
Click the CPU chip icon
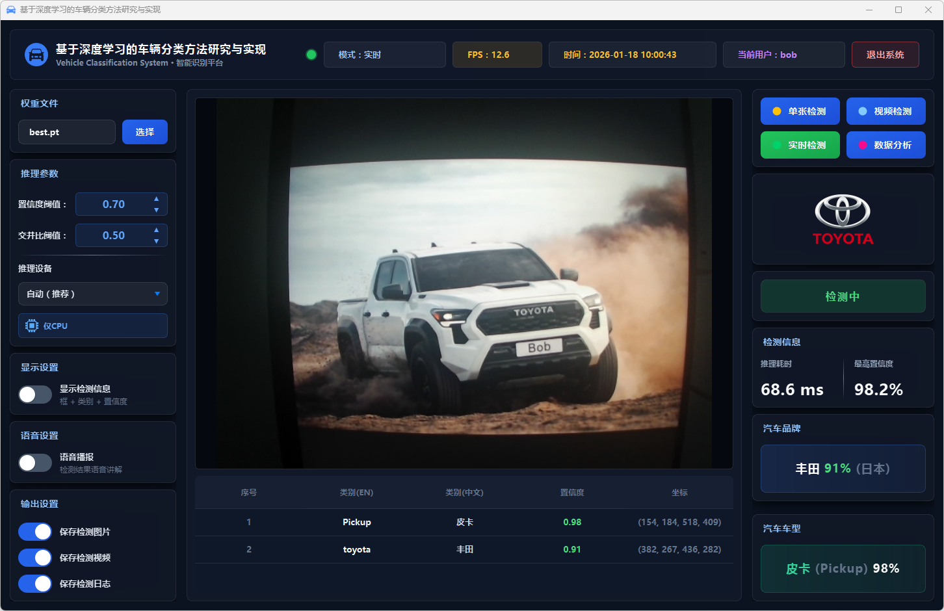click(x=32, y=326)
